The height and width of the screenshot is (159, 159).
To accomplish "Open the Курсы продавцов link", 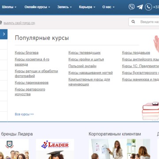I will (136, 53).
